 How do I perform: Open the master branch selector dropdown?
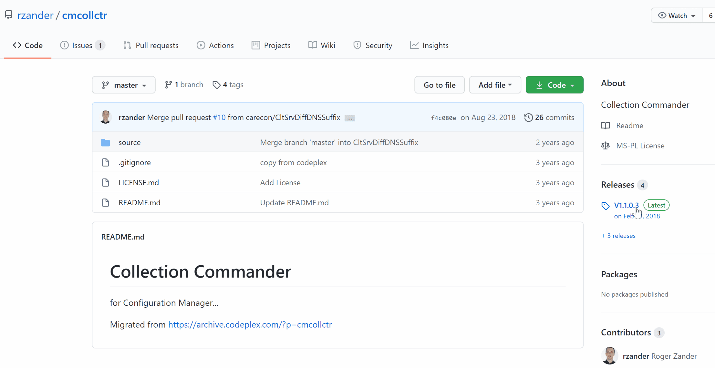124,85
